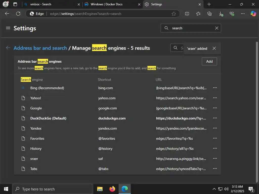Viewport: 259px width, 194px height.
Task: Open the Edge Settings and more menu
Action: pyautogui.click(x=243, y=14)
